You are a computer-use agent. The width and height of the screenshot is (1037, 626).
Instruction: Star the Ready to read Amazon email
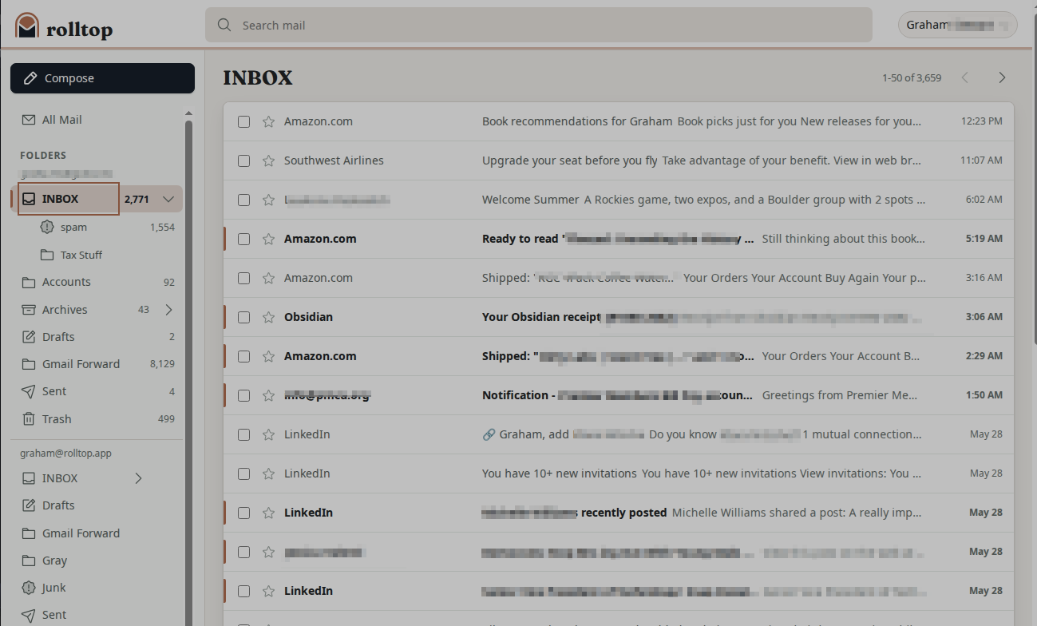coord(268,239)
